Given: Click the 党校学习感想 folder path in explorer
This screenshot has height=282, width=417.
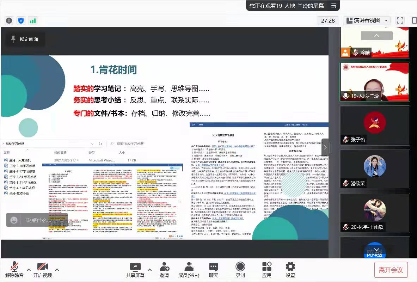Looking at the screenshot, I should (15, 144).
